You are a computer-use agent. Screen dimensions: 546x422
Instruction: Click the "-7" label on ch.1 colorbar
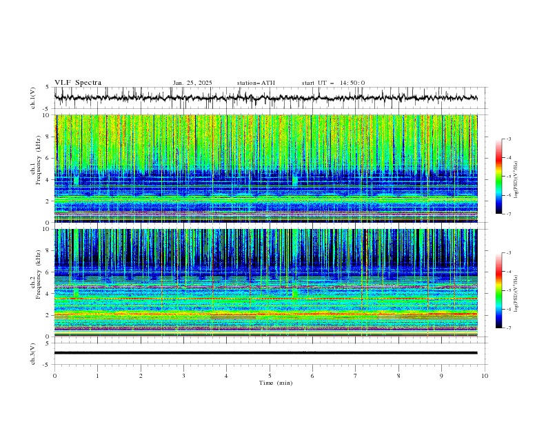508,214
